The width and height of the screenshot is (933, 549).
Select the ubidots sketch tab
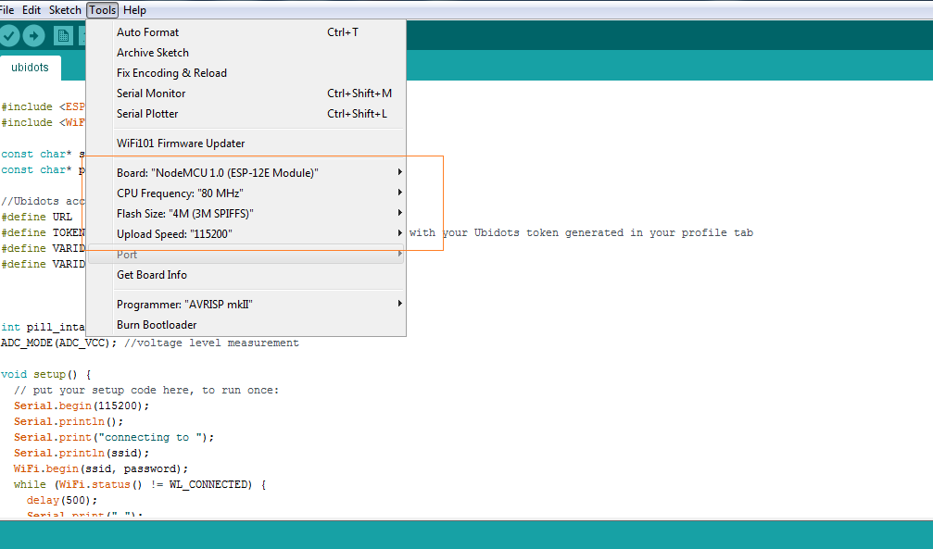pos(30,68)
